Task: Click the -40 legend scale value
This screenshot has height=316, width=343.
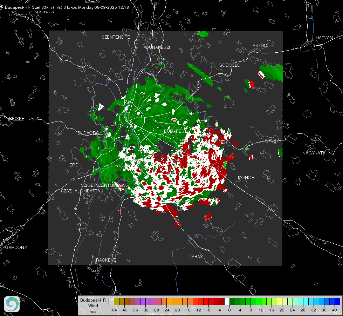Action: pyautogui.click(x=124, y=310)
